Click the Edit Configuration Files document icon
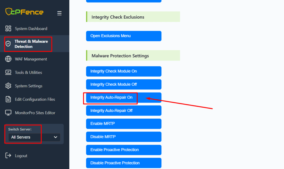Viewport: 284px width, 169px height. tap(8, 99)
